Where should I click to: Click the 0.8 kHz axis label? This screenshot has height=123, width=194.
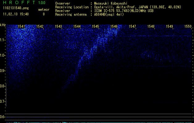pyautogui.click(x=2, y=86)
